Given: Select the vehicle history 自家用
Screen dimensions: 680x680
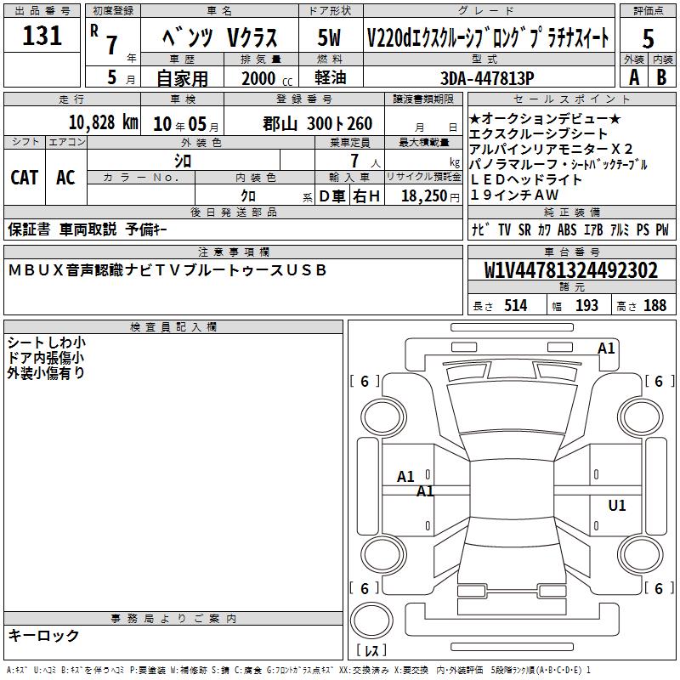Looking at the screenshot, I should 182,78.
